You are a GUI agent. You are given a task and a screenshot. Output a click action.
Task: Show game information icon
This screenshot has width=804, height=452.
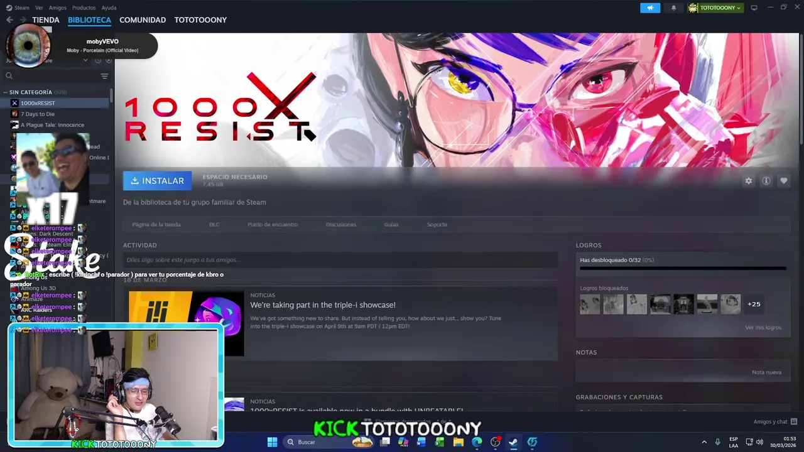[766, 181]
